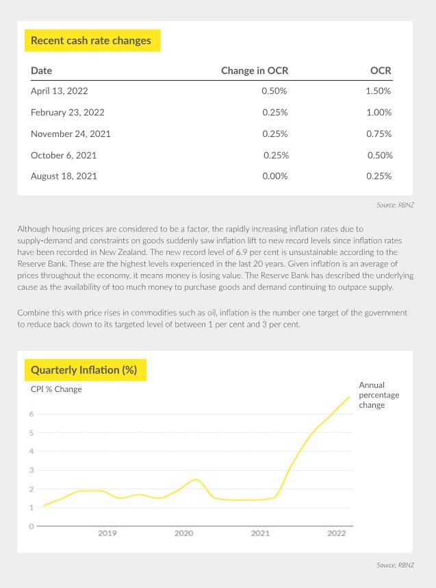The image size is (436, 588).
Task: Select the August 18, 2021 table row
Action: click(211, 176)
